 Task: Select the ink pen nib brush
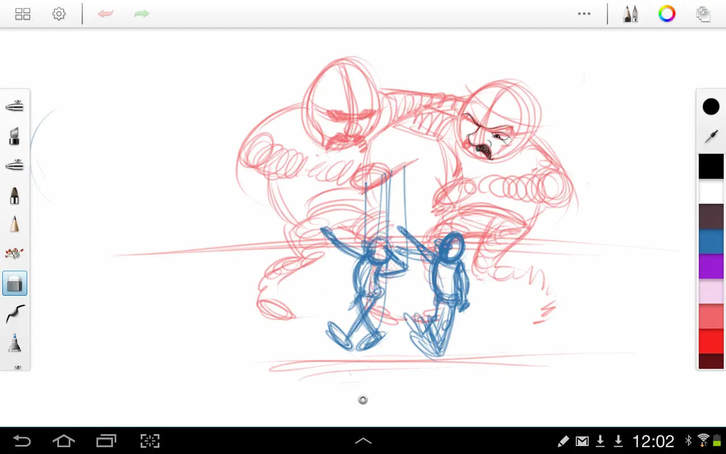click(x=15, y=196)
